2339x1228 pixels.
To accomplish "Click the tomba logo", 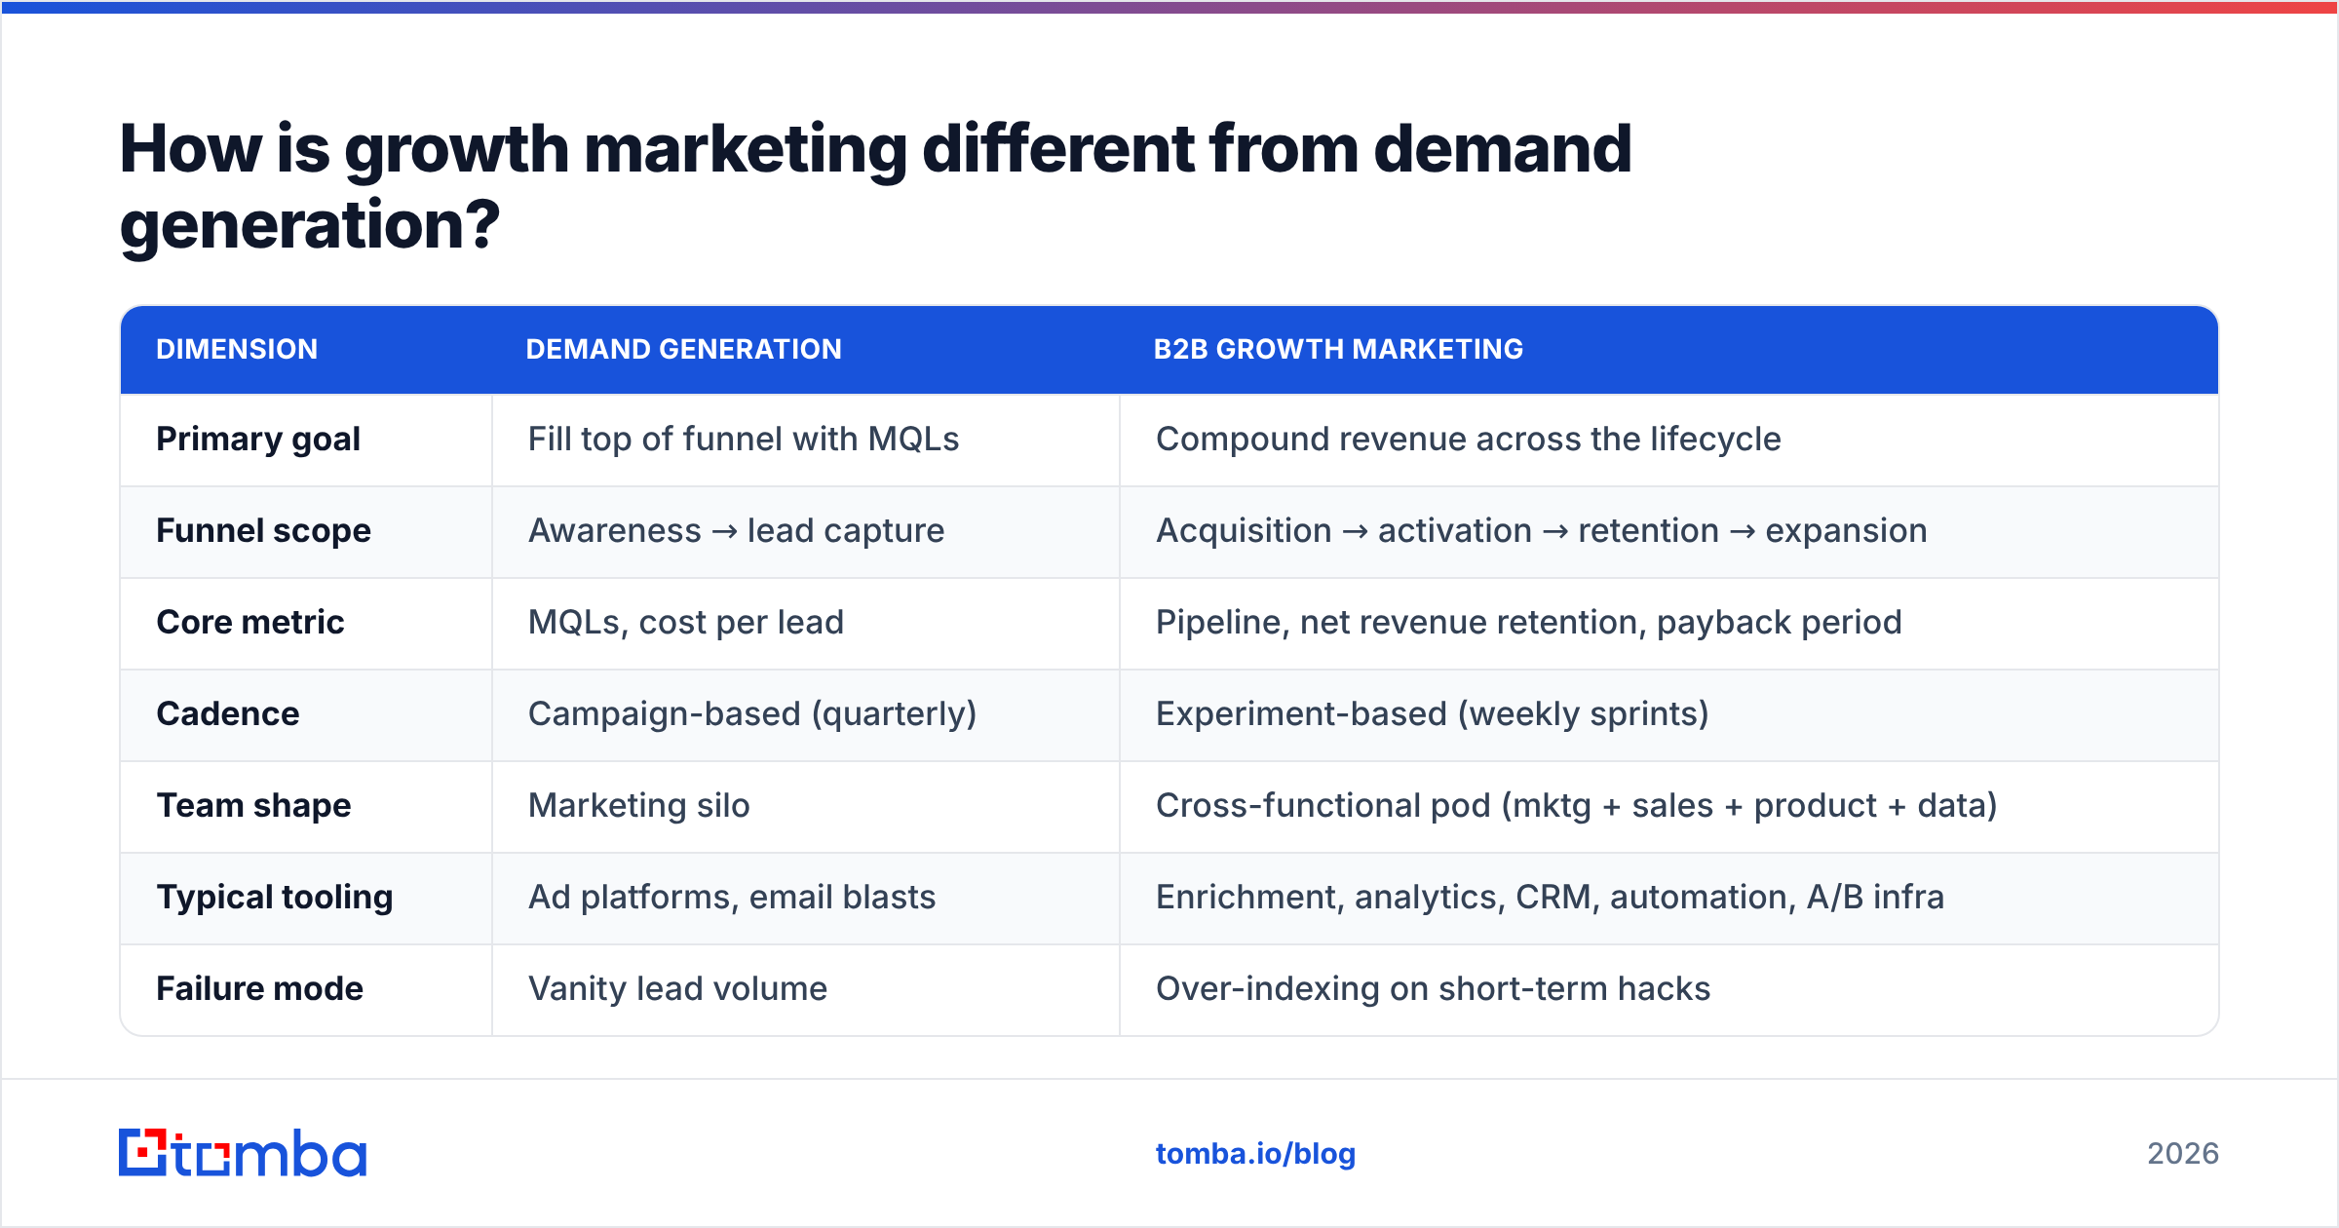I will [x=243, y=1153].
